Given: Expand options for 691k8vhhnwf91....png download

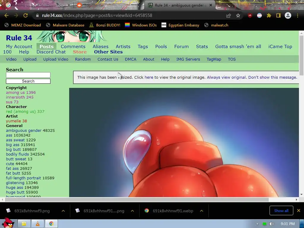Looking at the screenshot, I should 132,211.
